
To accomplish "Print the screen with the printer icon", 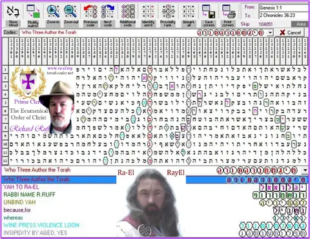I will tap(229, 12).
